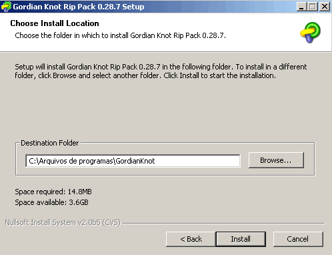This screenshot has height=255, width=332.
Task: Go to previous page with Back button
Action: tap(191, 239)
